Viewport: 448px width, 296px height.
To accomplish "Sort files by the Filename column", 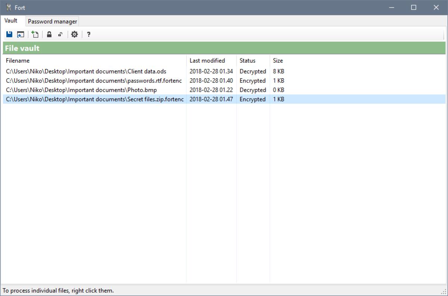I will [x=17, y=60].
